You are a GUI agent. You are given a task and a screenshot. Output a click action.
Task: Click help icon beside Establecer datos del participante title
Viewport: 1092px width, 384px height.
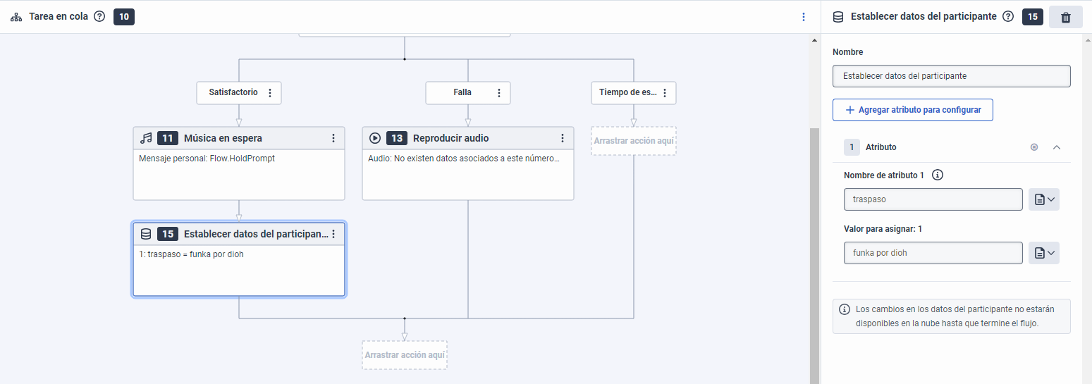(x=1008, y=17)
